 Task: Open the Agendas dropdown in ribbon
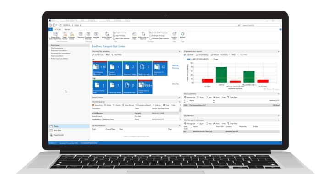click(96, 36)
